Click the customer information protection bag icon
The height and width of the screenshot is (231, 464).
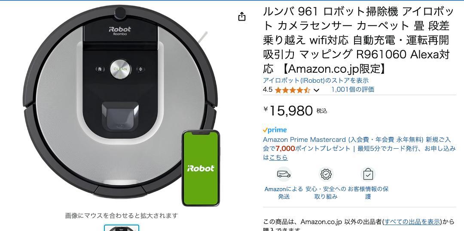click(368, 174)
